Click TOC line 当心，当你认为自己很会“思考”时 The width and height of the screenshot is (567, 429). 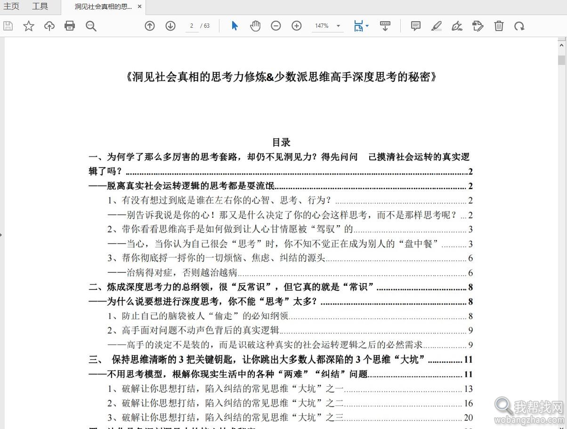[x=290, y=244]
